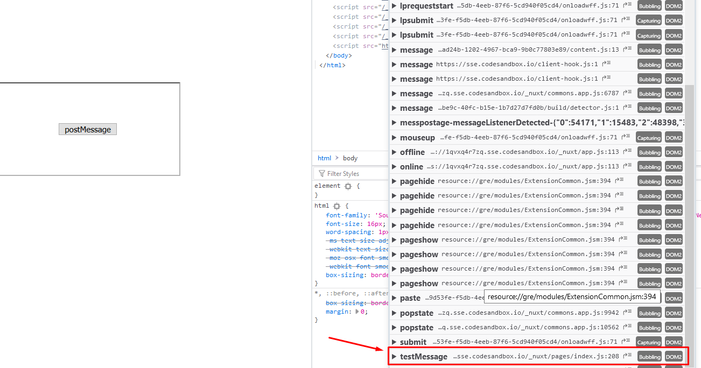Viewport: 701px width, 368px height.
Task: Click the gear icon next to the html rule
Action: [x=336, y=206]
